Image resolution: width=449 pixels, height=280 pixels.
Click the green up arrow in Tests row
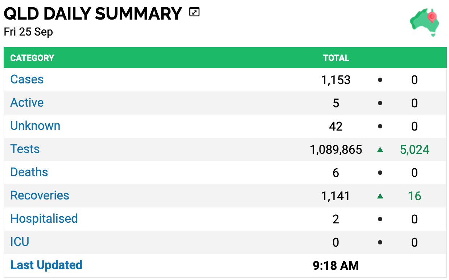380,149
